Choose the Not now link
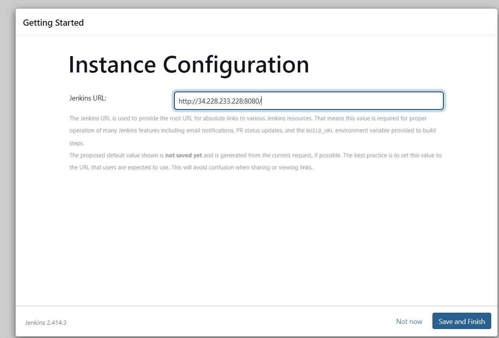 click(409, 322)
